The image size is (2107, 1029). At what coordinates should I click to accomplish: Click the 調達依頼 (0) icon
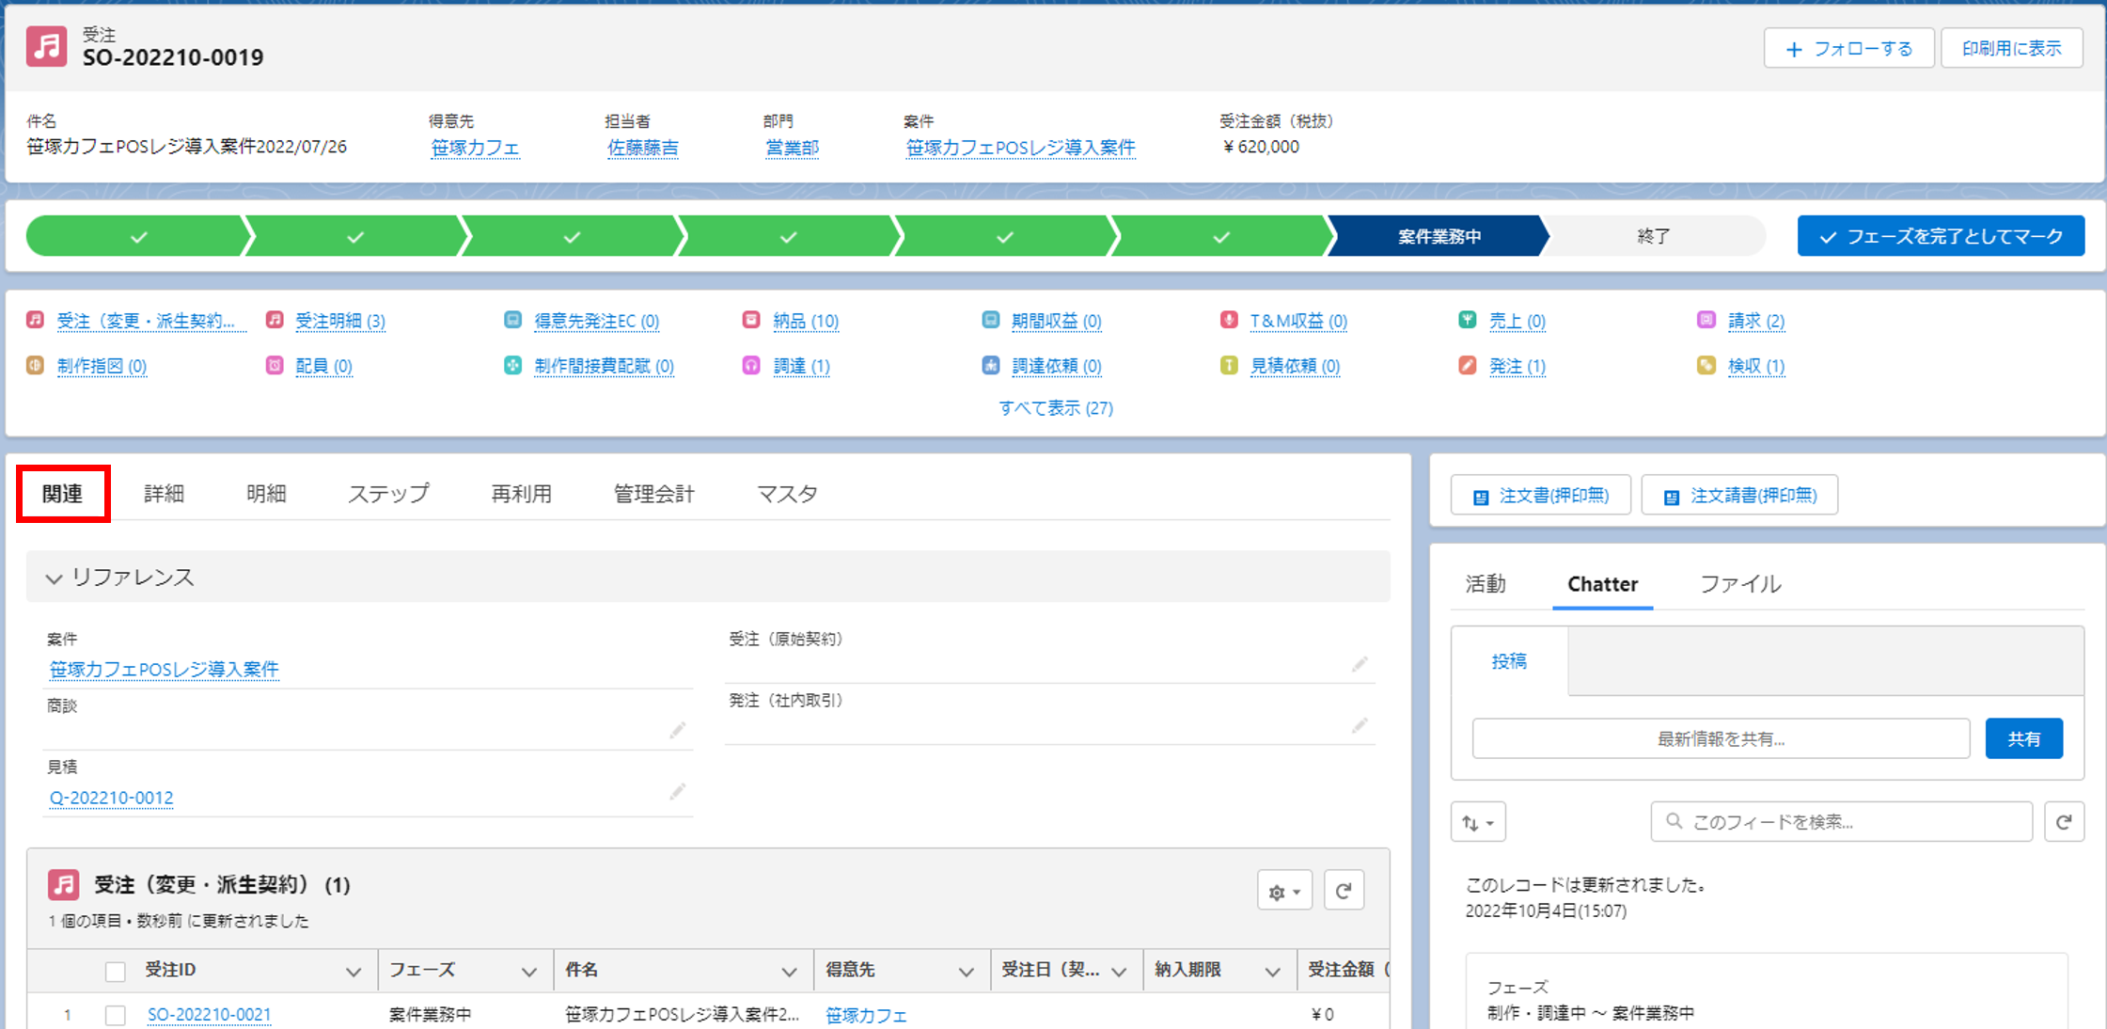coord(991,365)
